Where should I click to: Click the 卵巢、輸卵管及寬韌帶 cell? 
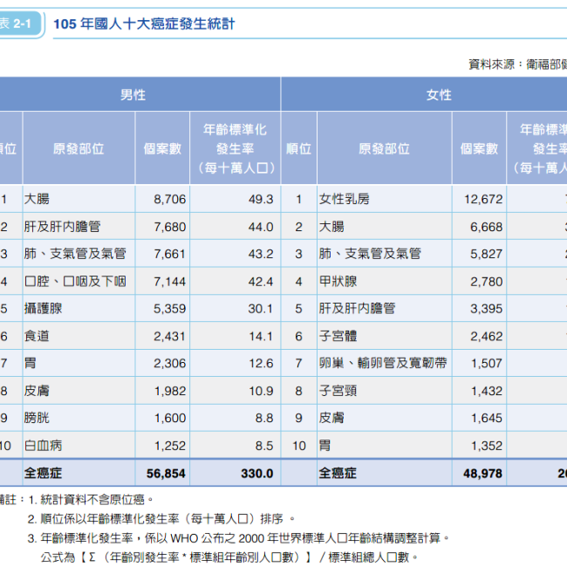[383, 363]
